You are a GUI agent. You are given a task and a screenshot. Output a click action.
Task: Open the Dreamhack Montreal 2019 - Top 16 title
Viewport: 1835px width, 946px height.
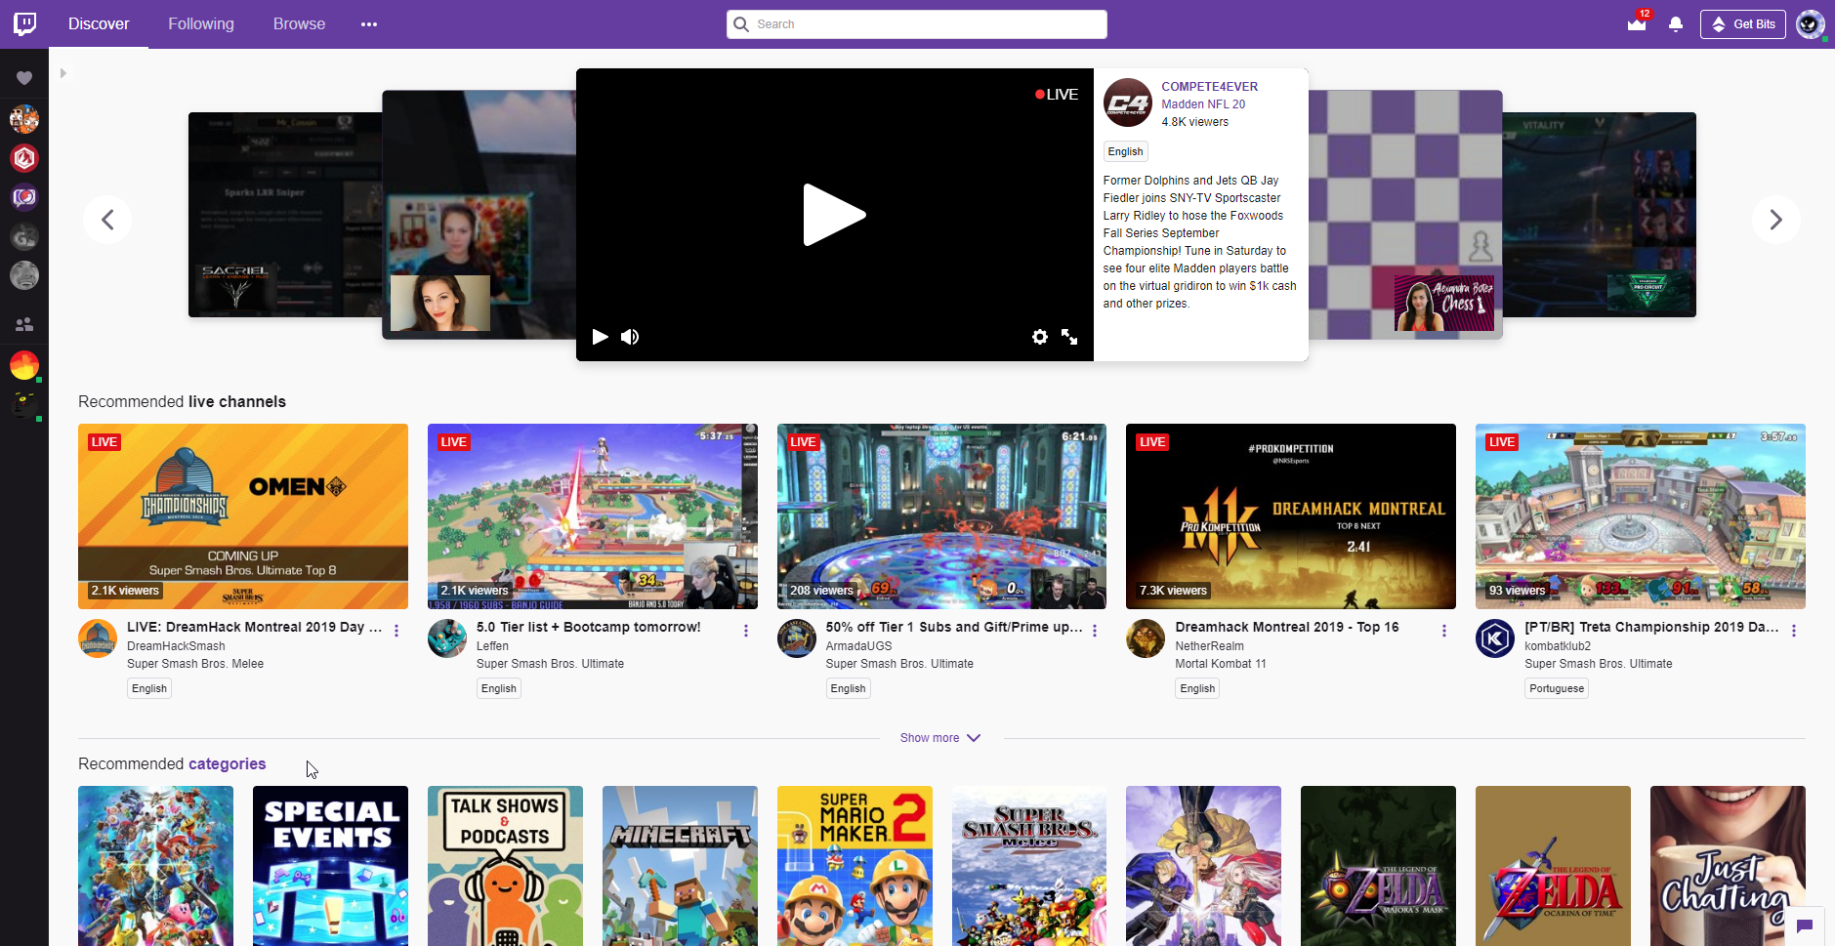point(1287,627)
